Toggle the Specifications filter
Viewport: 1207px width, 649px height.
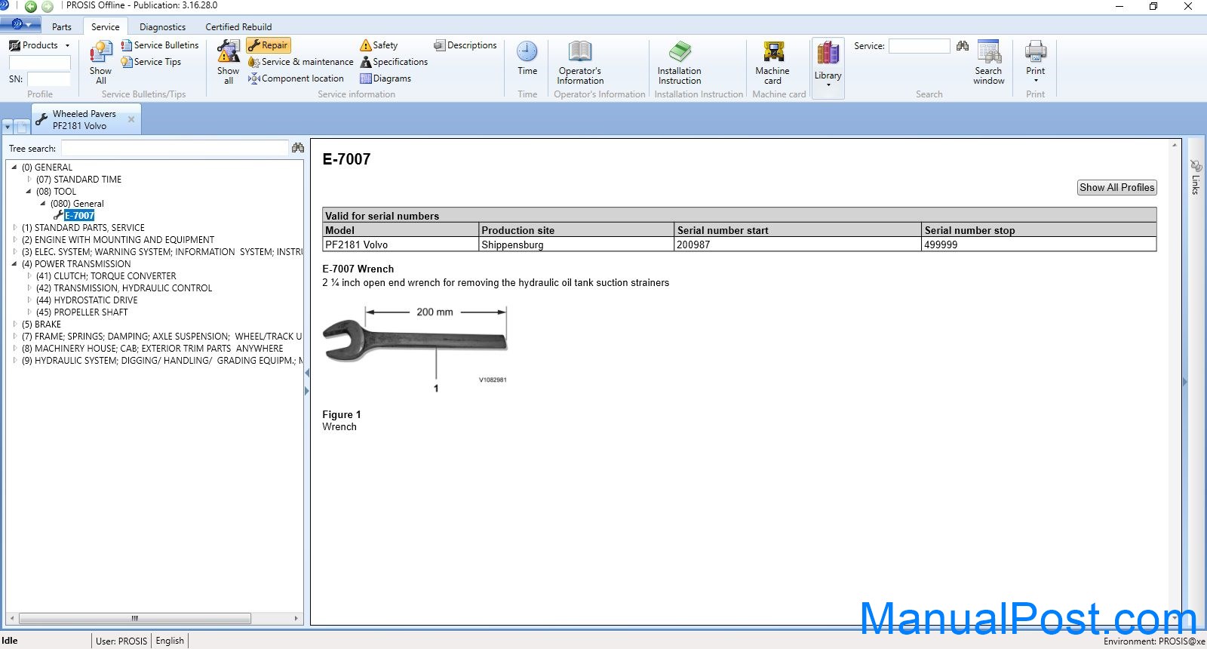click(x=394, y=62)
